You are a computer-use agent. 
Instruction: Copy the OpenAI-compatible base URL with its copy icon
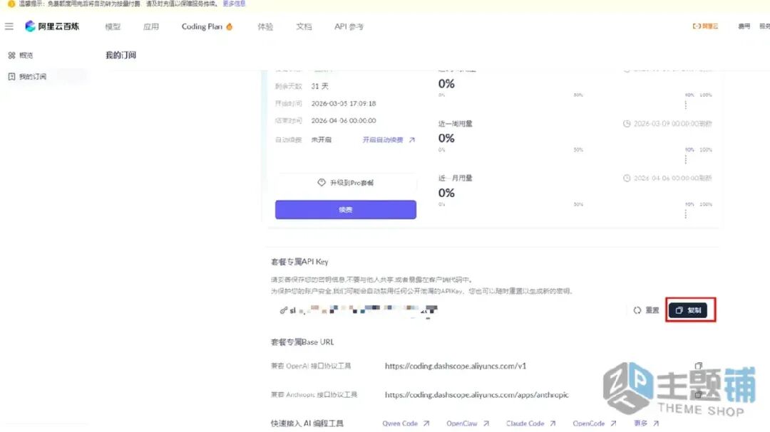click(698, 366)
